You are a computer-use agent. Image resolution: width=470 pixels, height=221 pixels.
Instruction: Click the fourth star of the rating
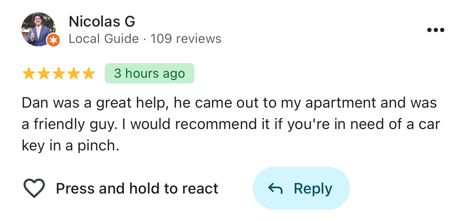[73, 73]
